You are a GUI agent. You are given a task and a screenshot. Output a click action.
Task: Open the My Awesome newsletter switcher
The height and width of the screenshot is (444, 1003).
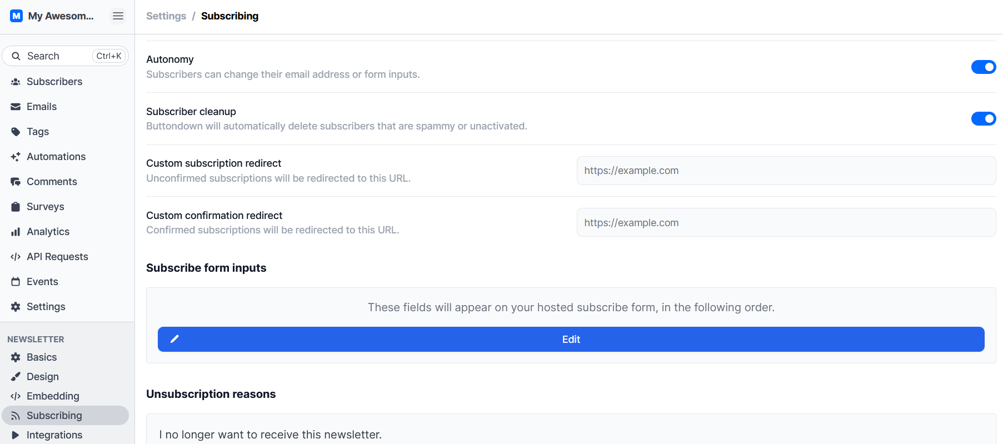[53, 16]
